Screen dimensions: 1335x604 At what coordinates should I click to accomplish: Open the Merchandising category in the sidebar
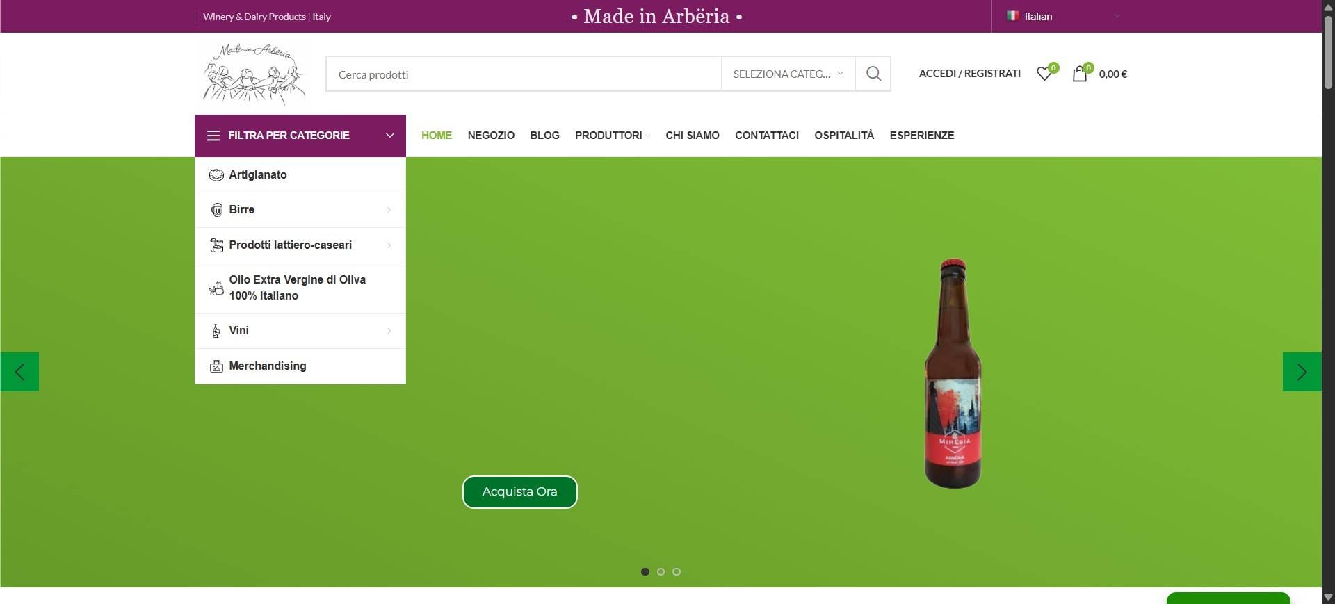268,366
